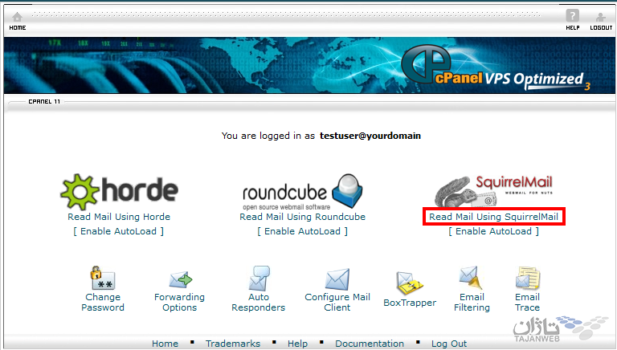This screenshot has height=350, width=617.
Task: Click the Forwarding Options envelope icon
Action: click(x=180, y=280)
